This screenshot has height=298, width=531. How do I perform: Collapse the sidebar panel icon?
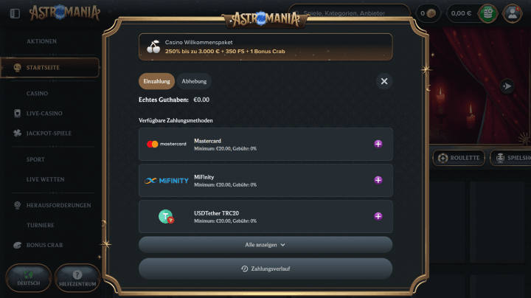coord(15,13)
